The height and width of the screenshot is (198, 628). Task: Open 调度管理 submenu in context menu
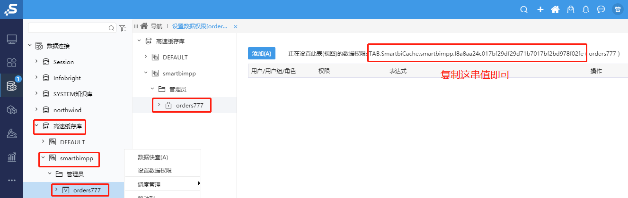pyautogui.click(x=162, y=183)
